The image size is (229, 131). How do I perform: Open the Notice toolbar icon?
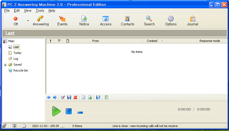coord(84,21)
